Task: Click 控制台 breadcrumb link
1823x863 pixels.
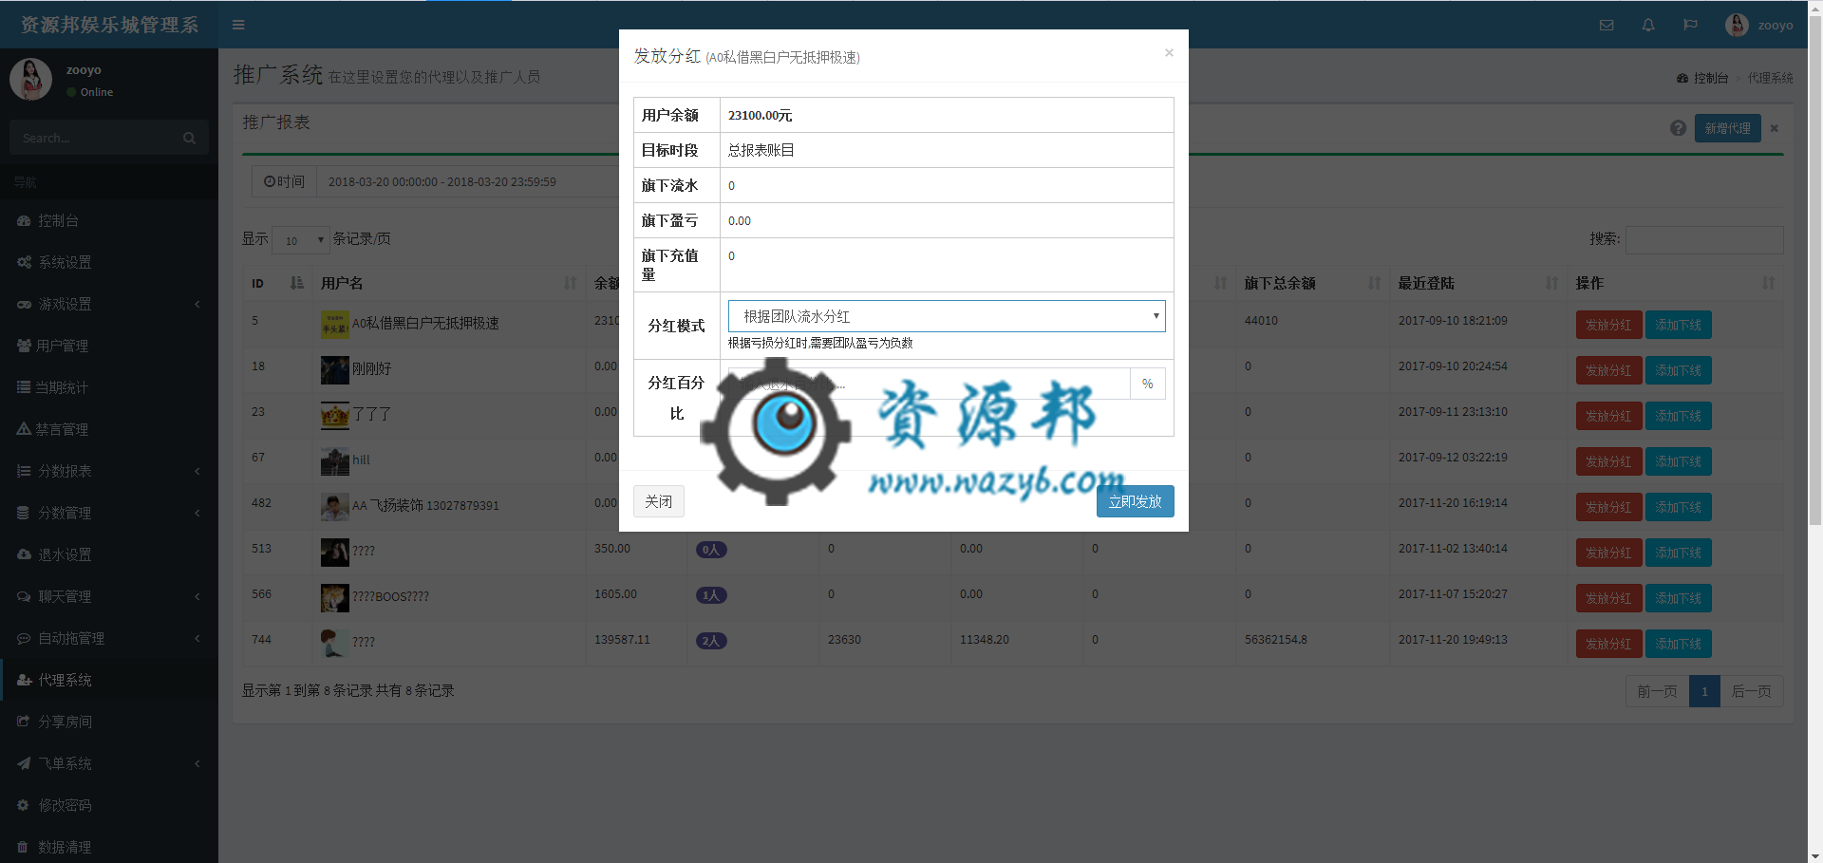Action: 1702,78
